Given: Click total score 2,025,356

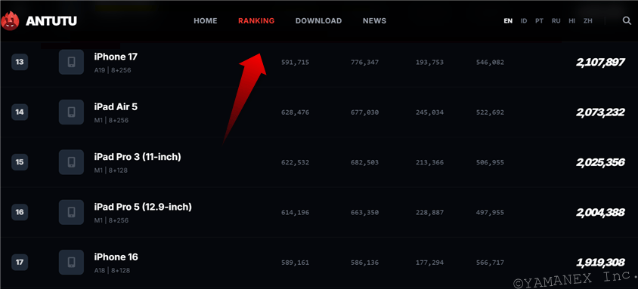Looking at the screenshot, I should pos(600,162).
